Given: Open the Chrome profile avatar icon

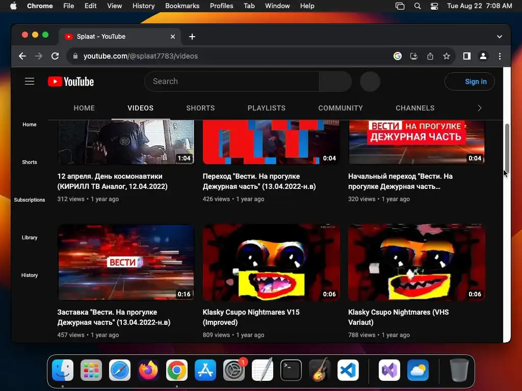Looking at the screenshot, I should click(483, 56).
